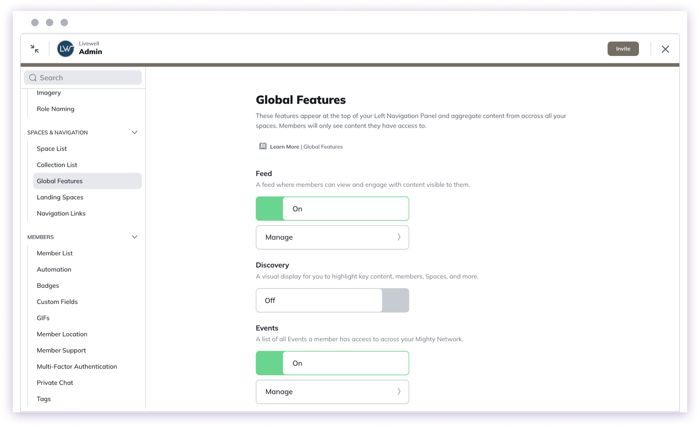This screenshot has height=427, width=700.
Task: Click inside the Search input field
Action: (x=83, y=78)
